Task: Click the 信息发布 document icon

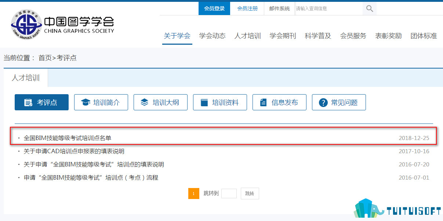Action: 263,103
